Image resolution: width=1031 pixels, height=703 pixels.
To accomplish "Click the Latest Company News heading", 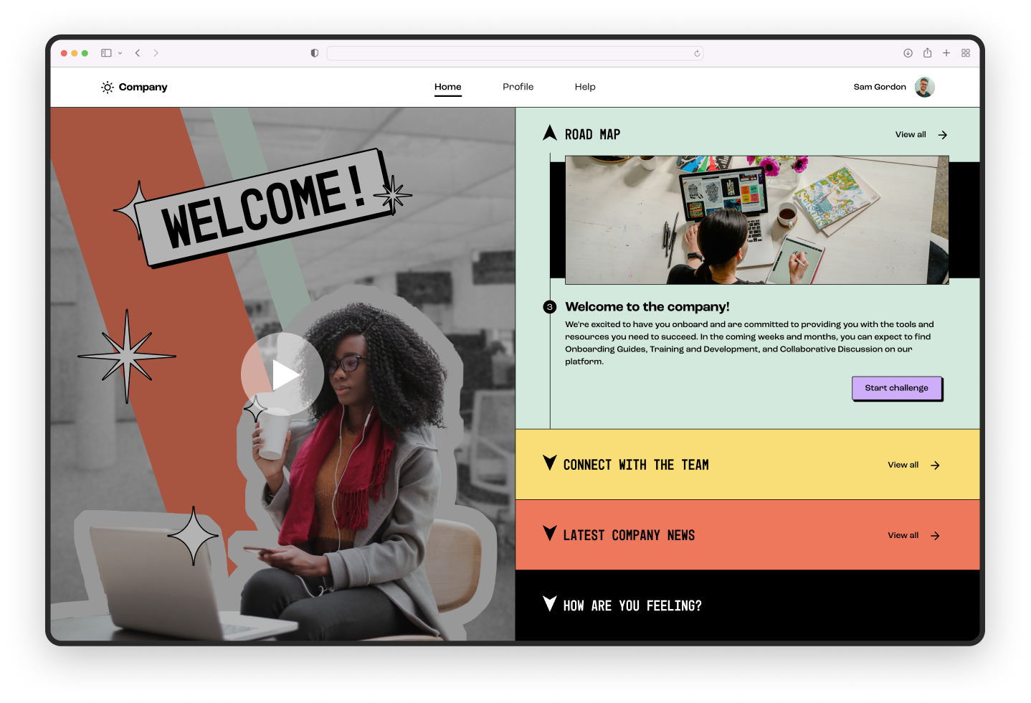I will pyautogui.click(x=629, y=535).
